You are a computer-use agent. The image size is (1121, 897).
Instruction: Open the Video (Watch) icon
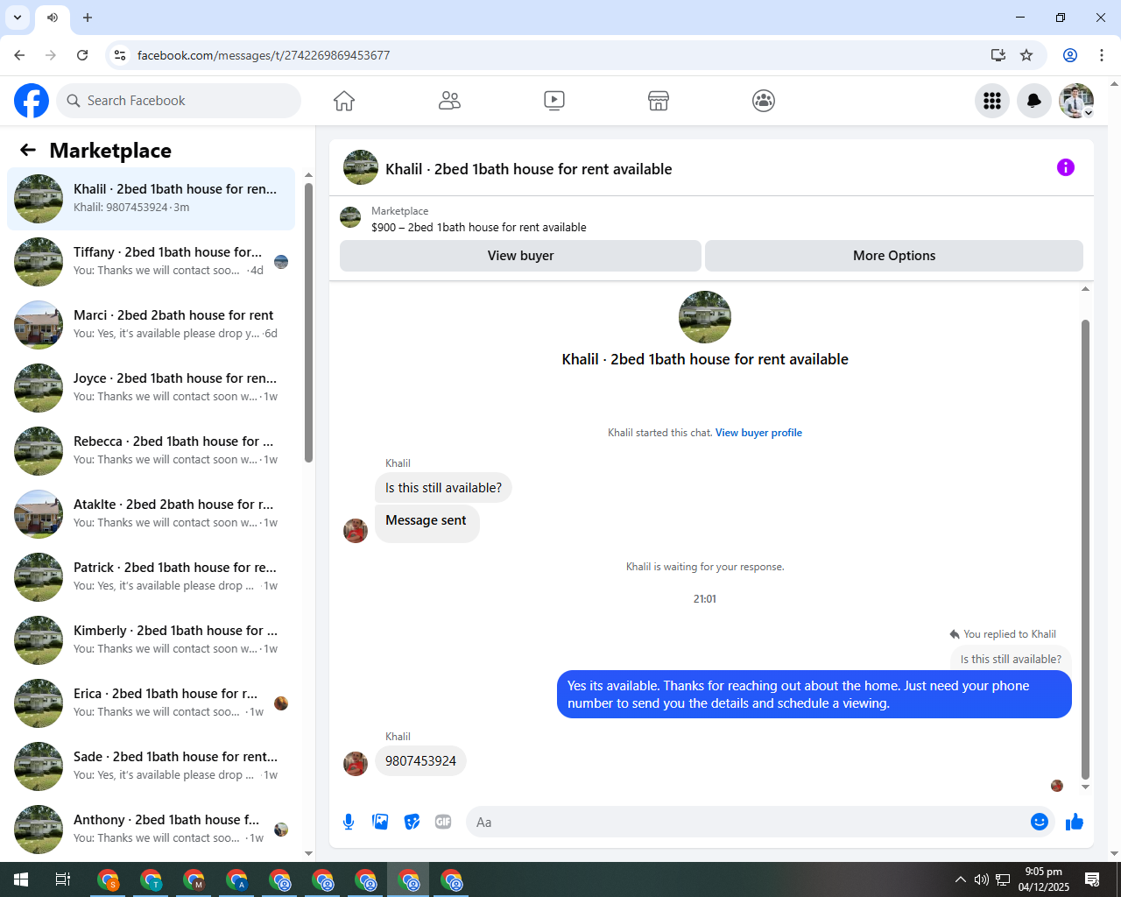click(554, 101)
